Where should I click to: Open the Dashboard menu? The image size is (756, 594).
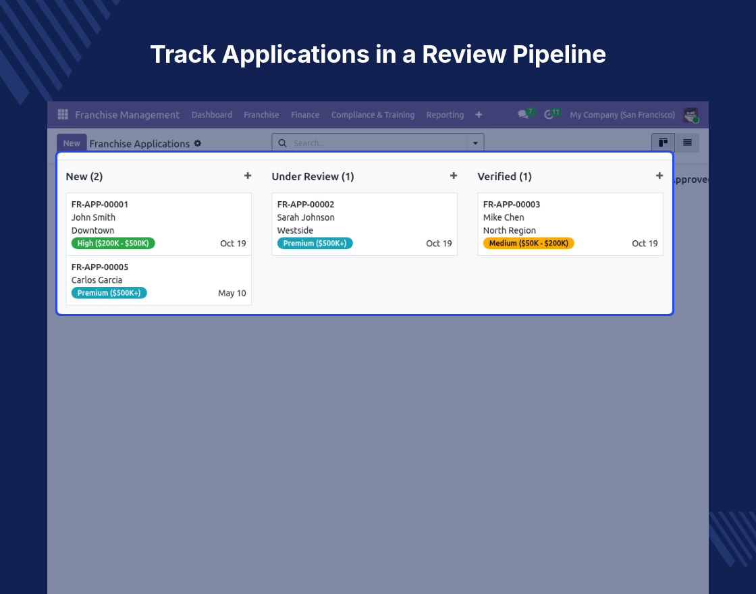pyautogui.click(x=212, y=115)
